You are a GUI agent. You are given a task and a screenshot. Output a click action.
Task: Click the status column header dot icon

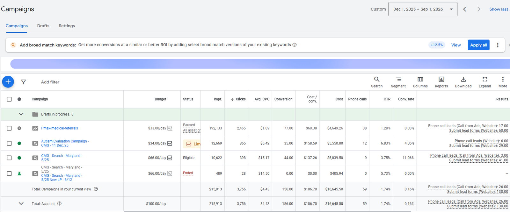[19, 99]
